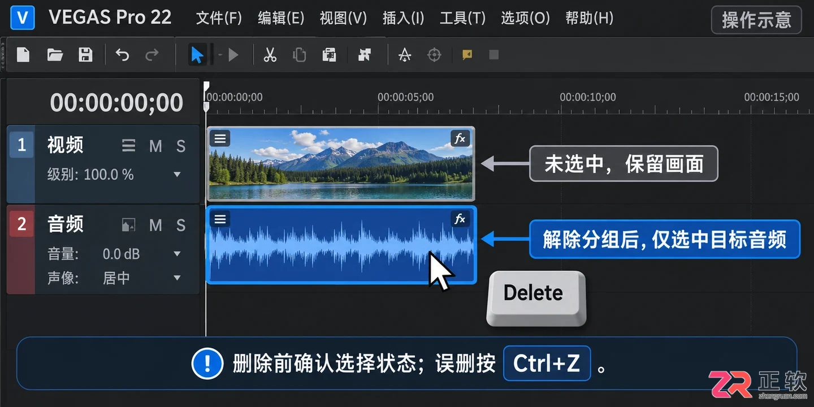Click the gray square stop icon
The width and height of the screenshot is (814, 407).
[494, 55]
